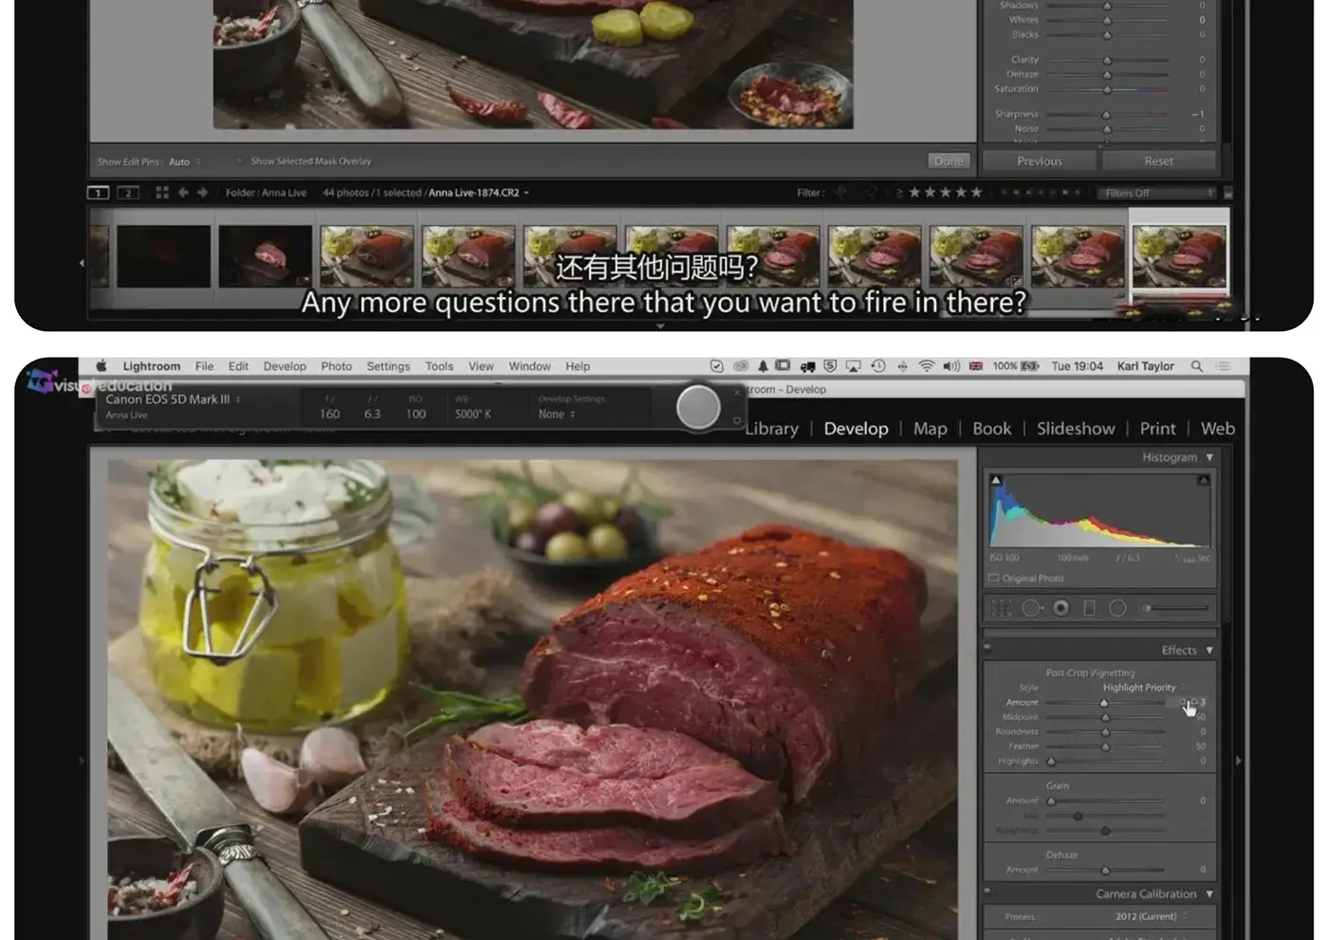This screenshot has height=940, width=1328.
Task: Go back with filmstrip left arrow
Action: [183, 193]
